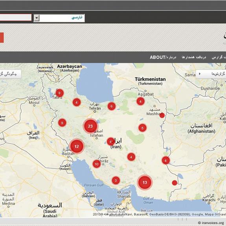Select the 8 cluster marker at Tabriz
Screen dimensions: 226x226
(59, 93)
